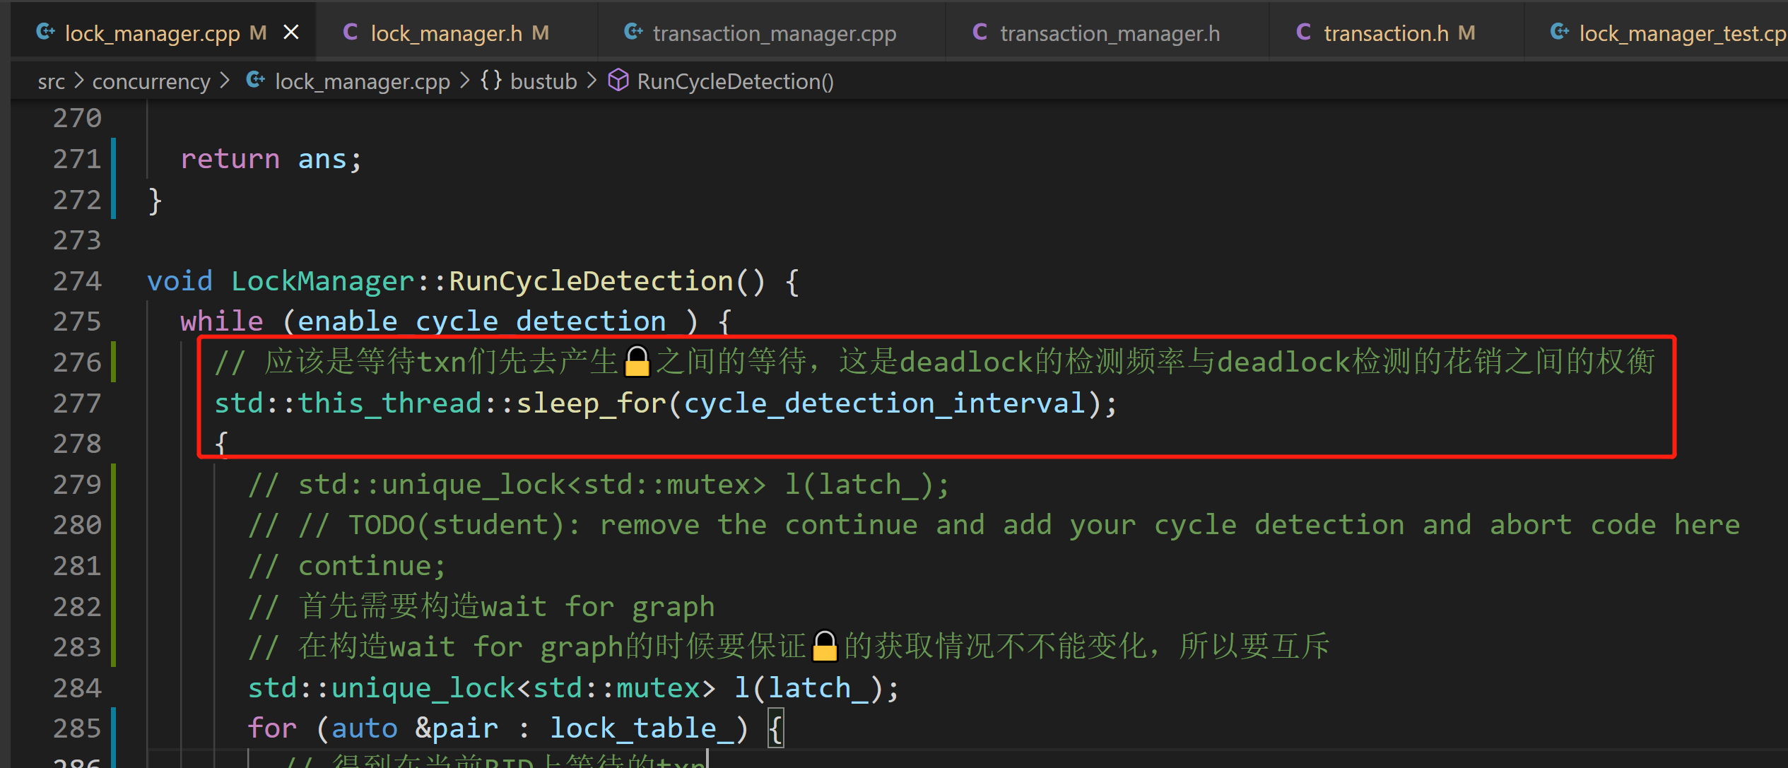This screenshot has width=1788, height=768.
Task: Click the lock_table_ variable on line 285
Action: coord(642,728)
